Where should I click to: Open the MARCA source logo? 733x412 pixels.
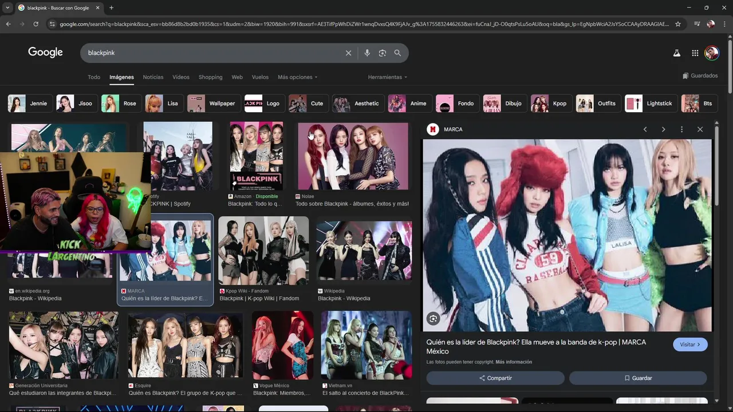coord(432,129)
